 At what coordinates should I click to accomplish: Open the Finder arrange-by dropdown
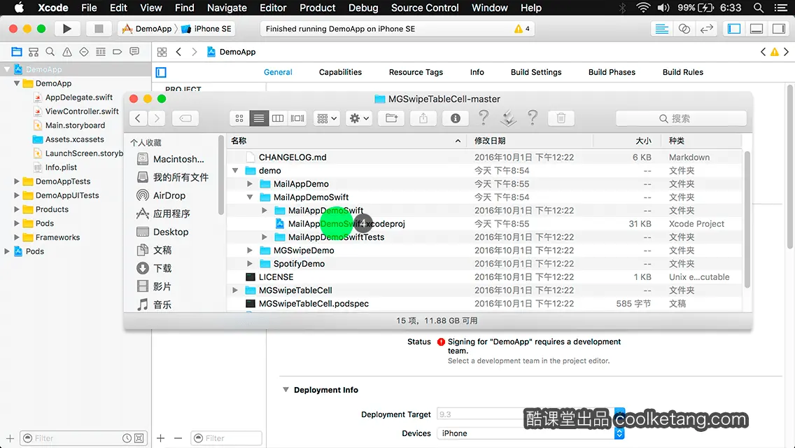[x=327, y=118]
